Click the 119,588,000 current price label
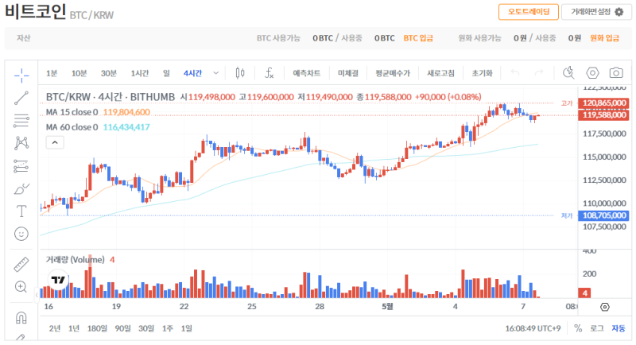The height and width of the screenshot is (345, 636). pyautogui.click(x=604, y=115)
